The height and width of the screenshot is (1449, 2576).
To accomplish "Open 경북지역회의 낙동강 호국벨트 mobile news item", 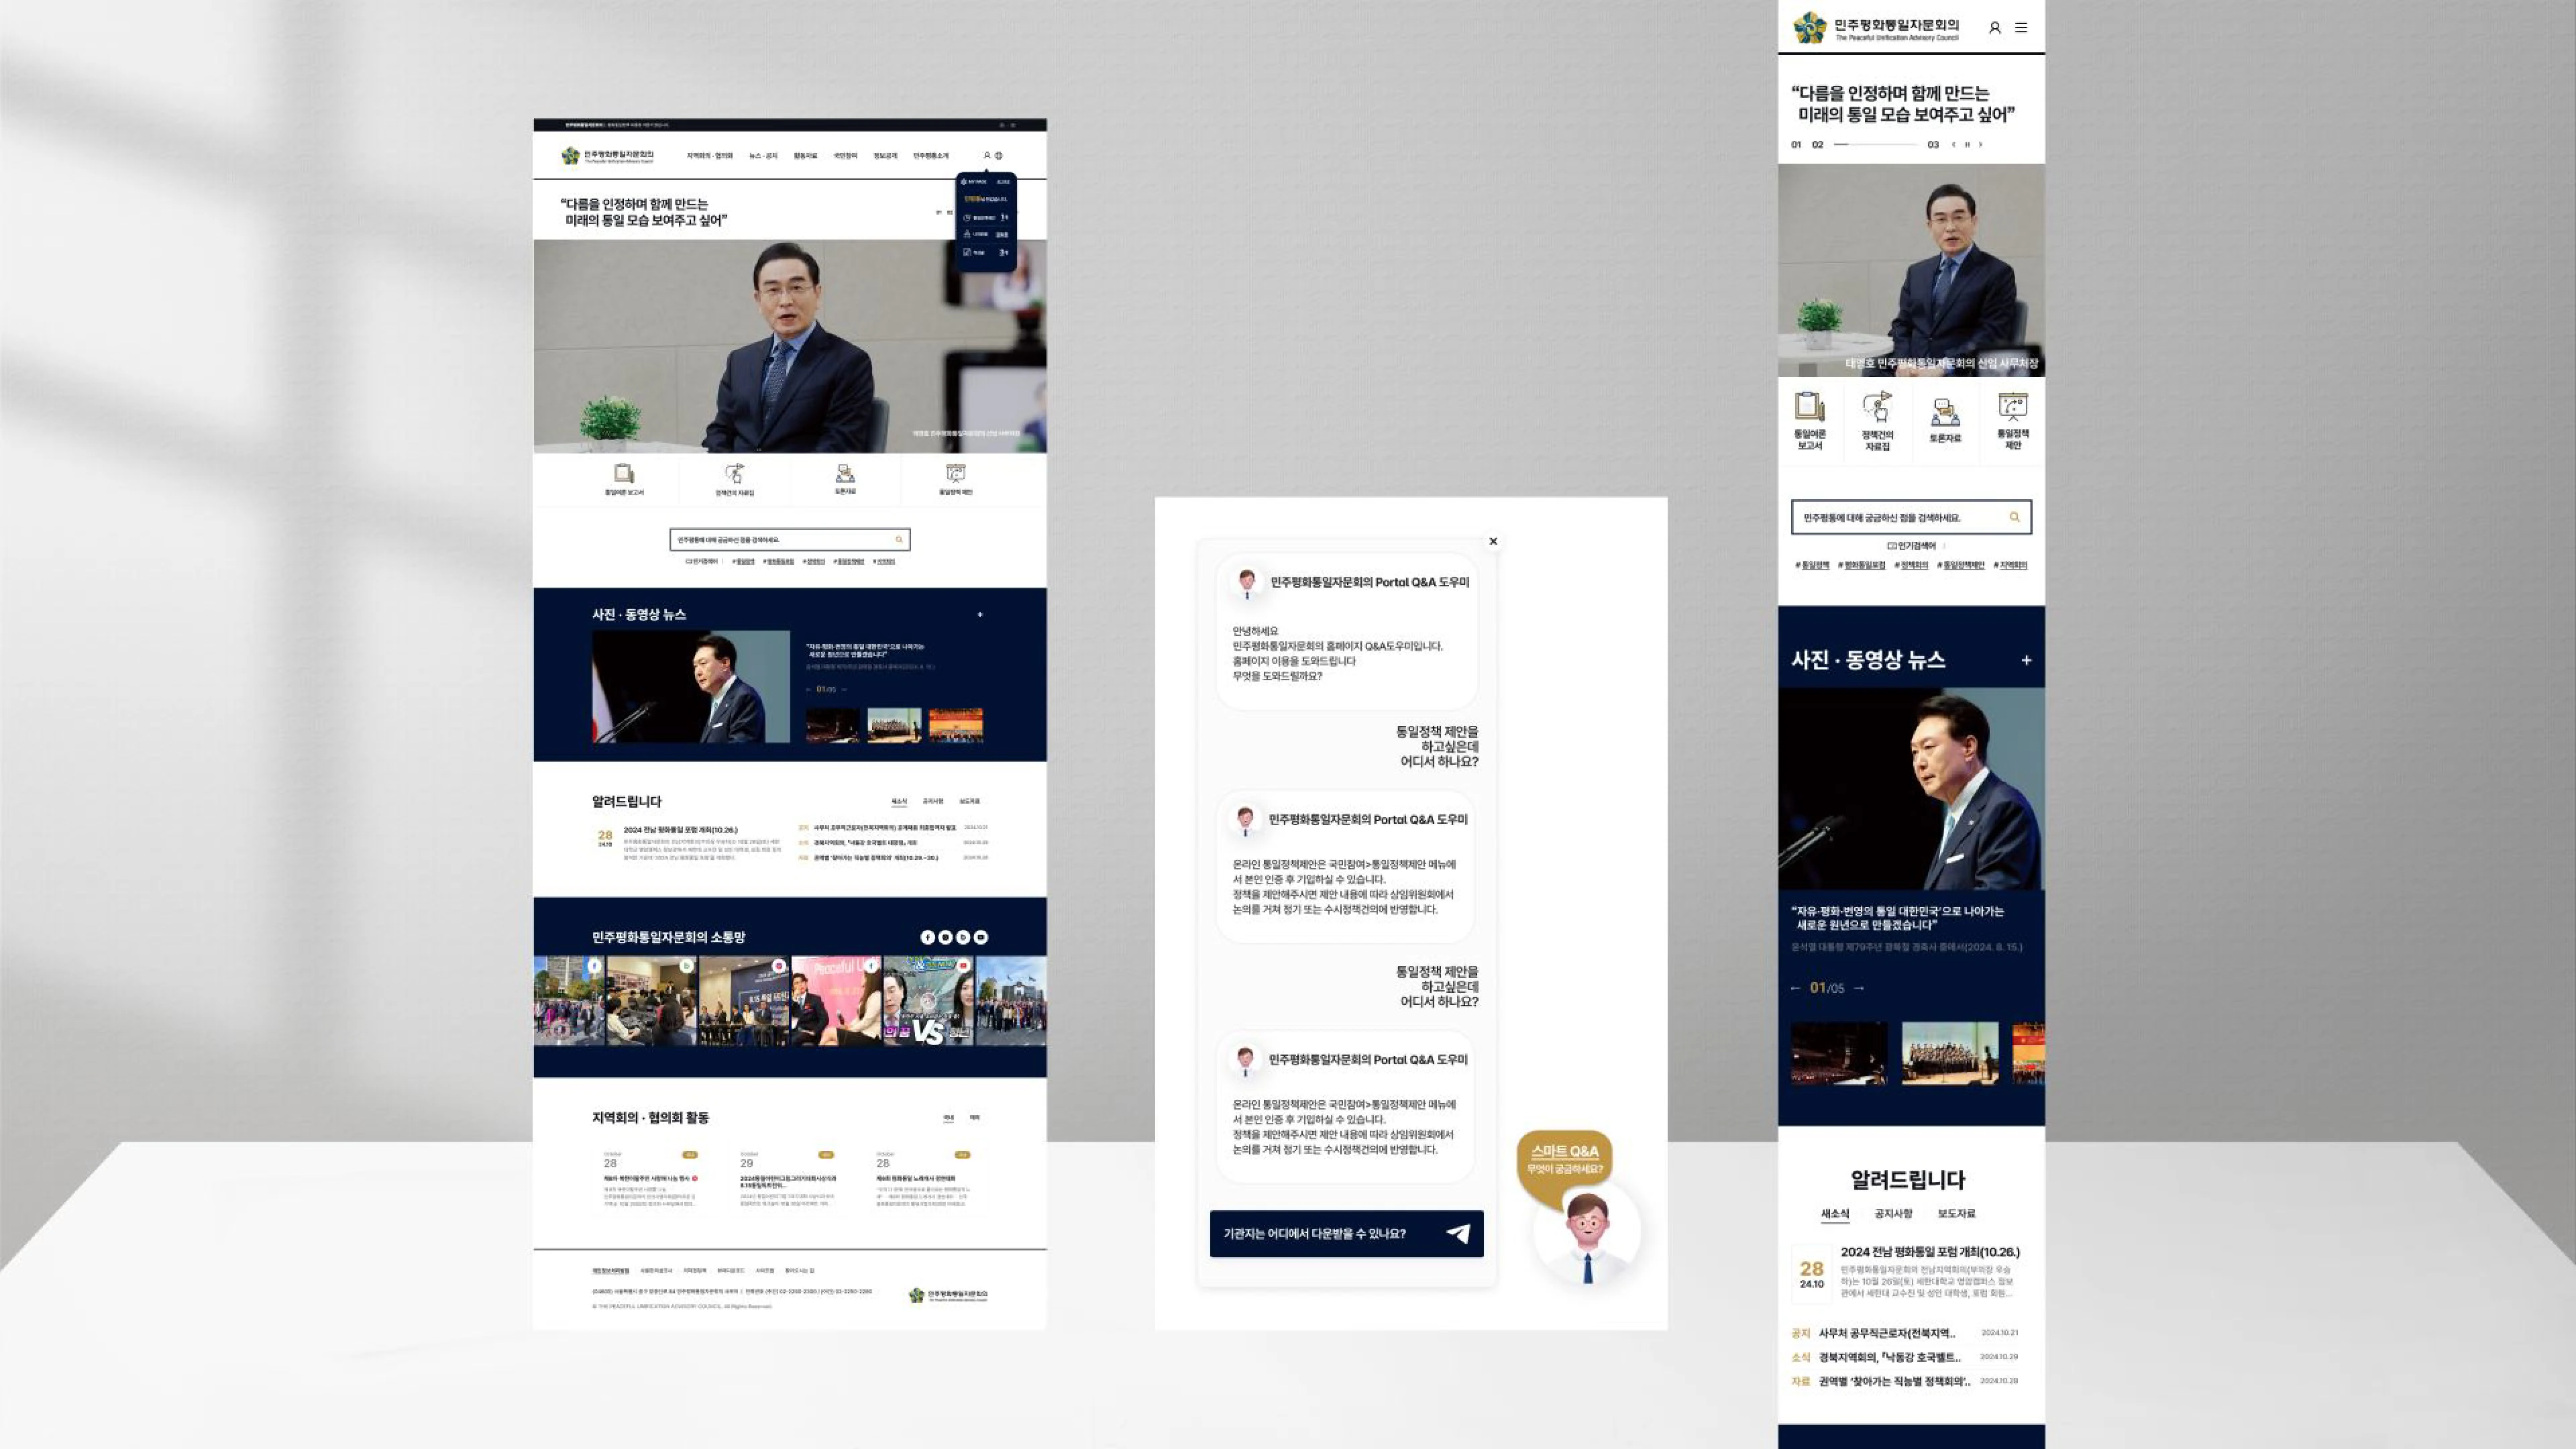I will 1890,1357.
